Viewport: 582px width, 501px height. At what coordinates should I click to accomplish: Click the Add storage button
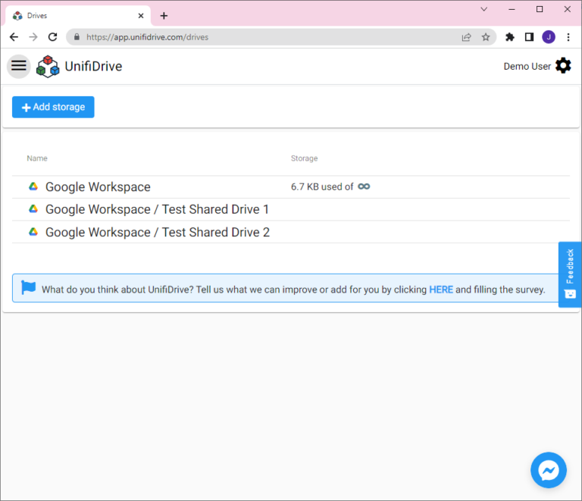click(x=53, y=107)
